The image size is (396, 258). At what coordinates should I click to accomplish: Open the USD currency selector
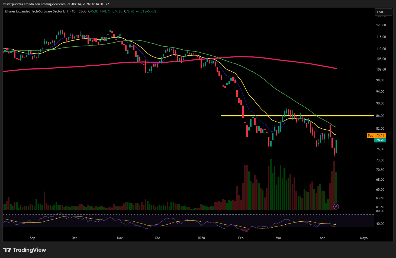(x=383, y=12)
